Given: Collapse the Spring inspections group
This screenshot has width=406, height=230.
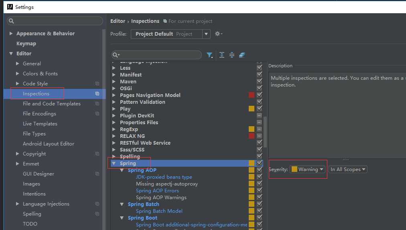Looking at the screenshot, I should coord(114,163).
